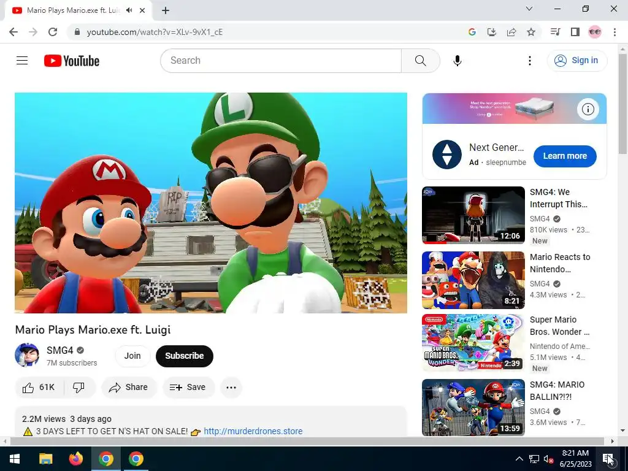Click the page vertical scrollbar thumb
The width and height of the screenshot is (628, 471).
622,103
